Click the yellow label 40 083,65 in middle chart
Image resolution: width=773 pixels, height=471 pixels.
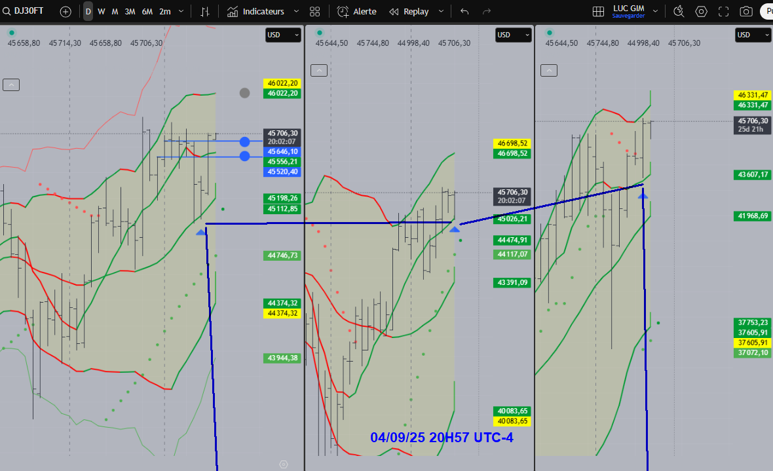[x=512, y=422]
